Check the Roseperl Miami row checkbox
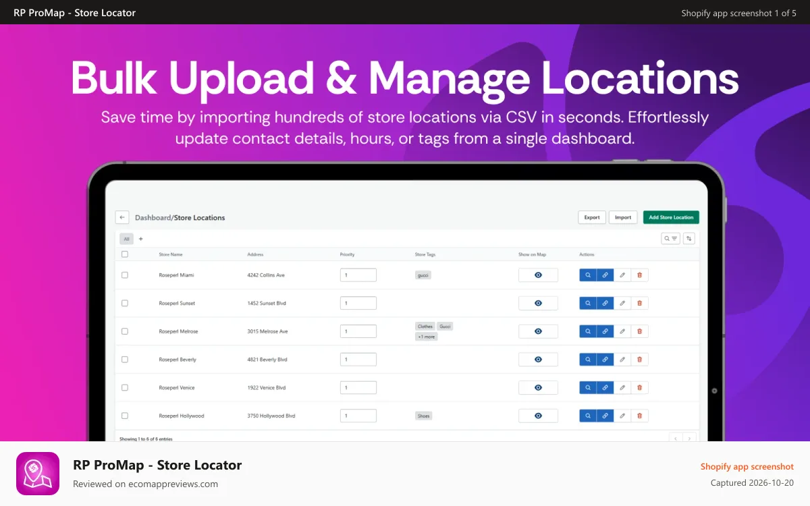Image resolution: width=810 pixels, height=506 pixels. tap(125, 275)
